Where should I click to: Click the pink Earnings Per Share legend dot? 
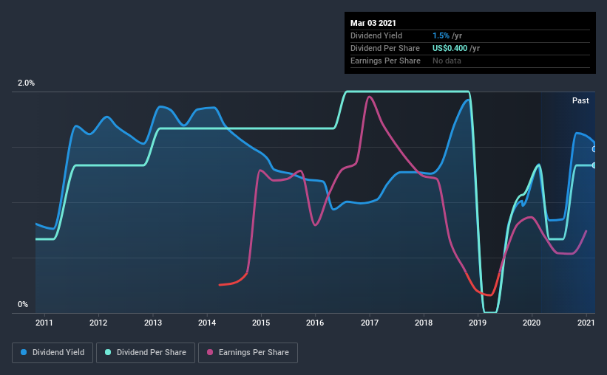[x=210, y=352]
